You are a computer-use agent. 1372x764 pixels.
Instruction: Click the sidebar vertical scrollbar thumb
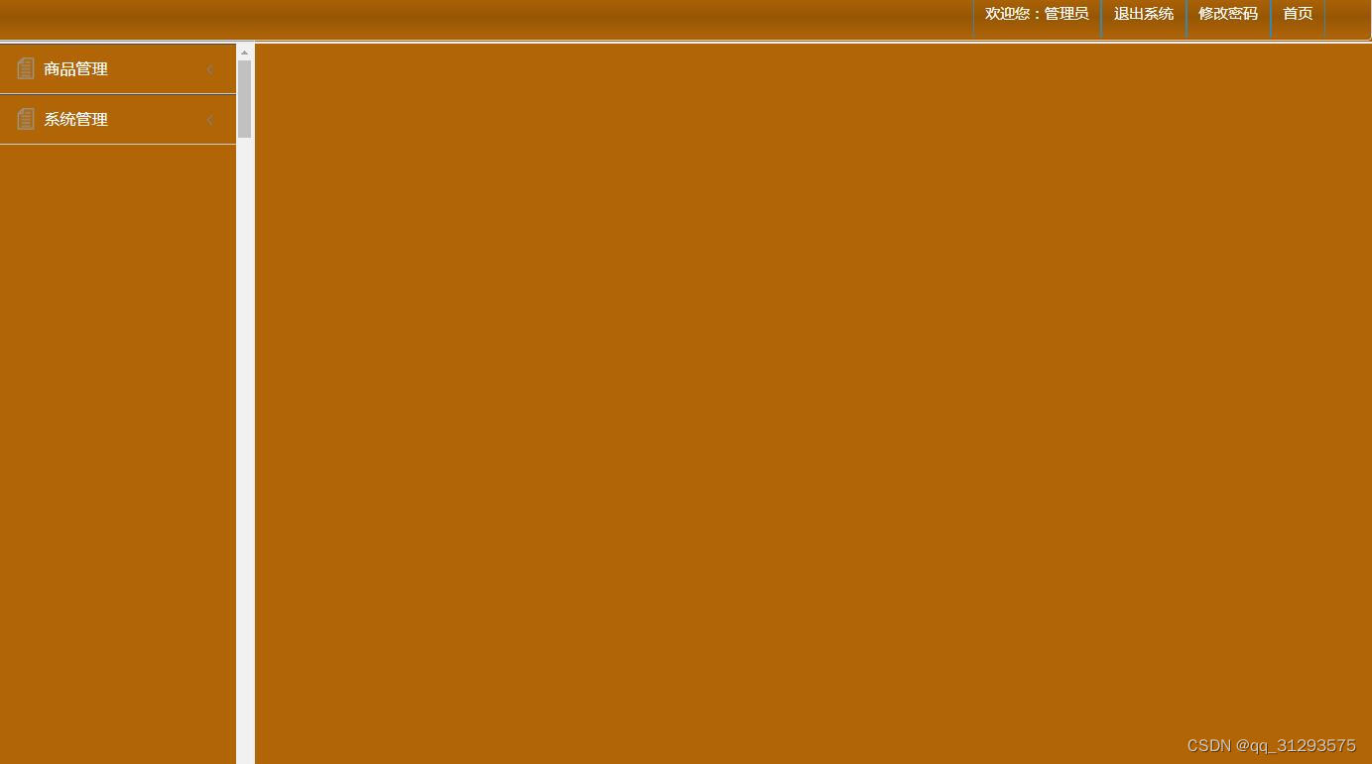pos(244,99)
